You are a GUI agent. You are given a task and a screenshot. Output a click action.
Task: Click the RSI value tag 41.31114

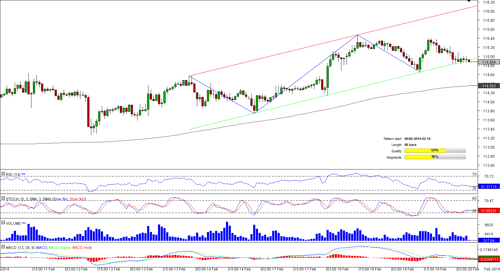(x=489, y=187)
